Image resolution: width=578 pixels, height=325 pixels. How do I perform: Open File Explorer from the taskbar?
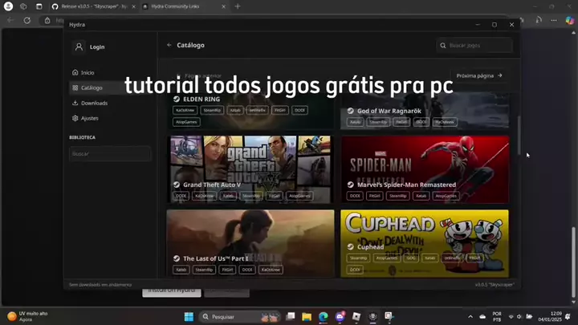307,317
